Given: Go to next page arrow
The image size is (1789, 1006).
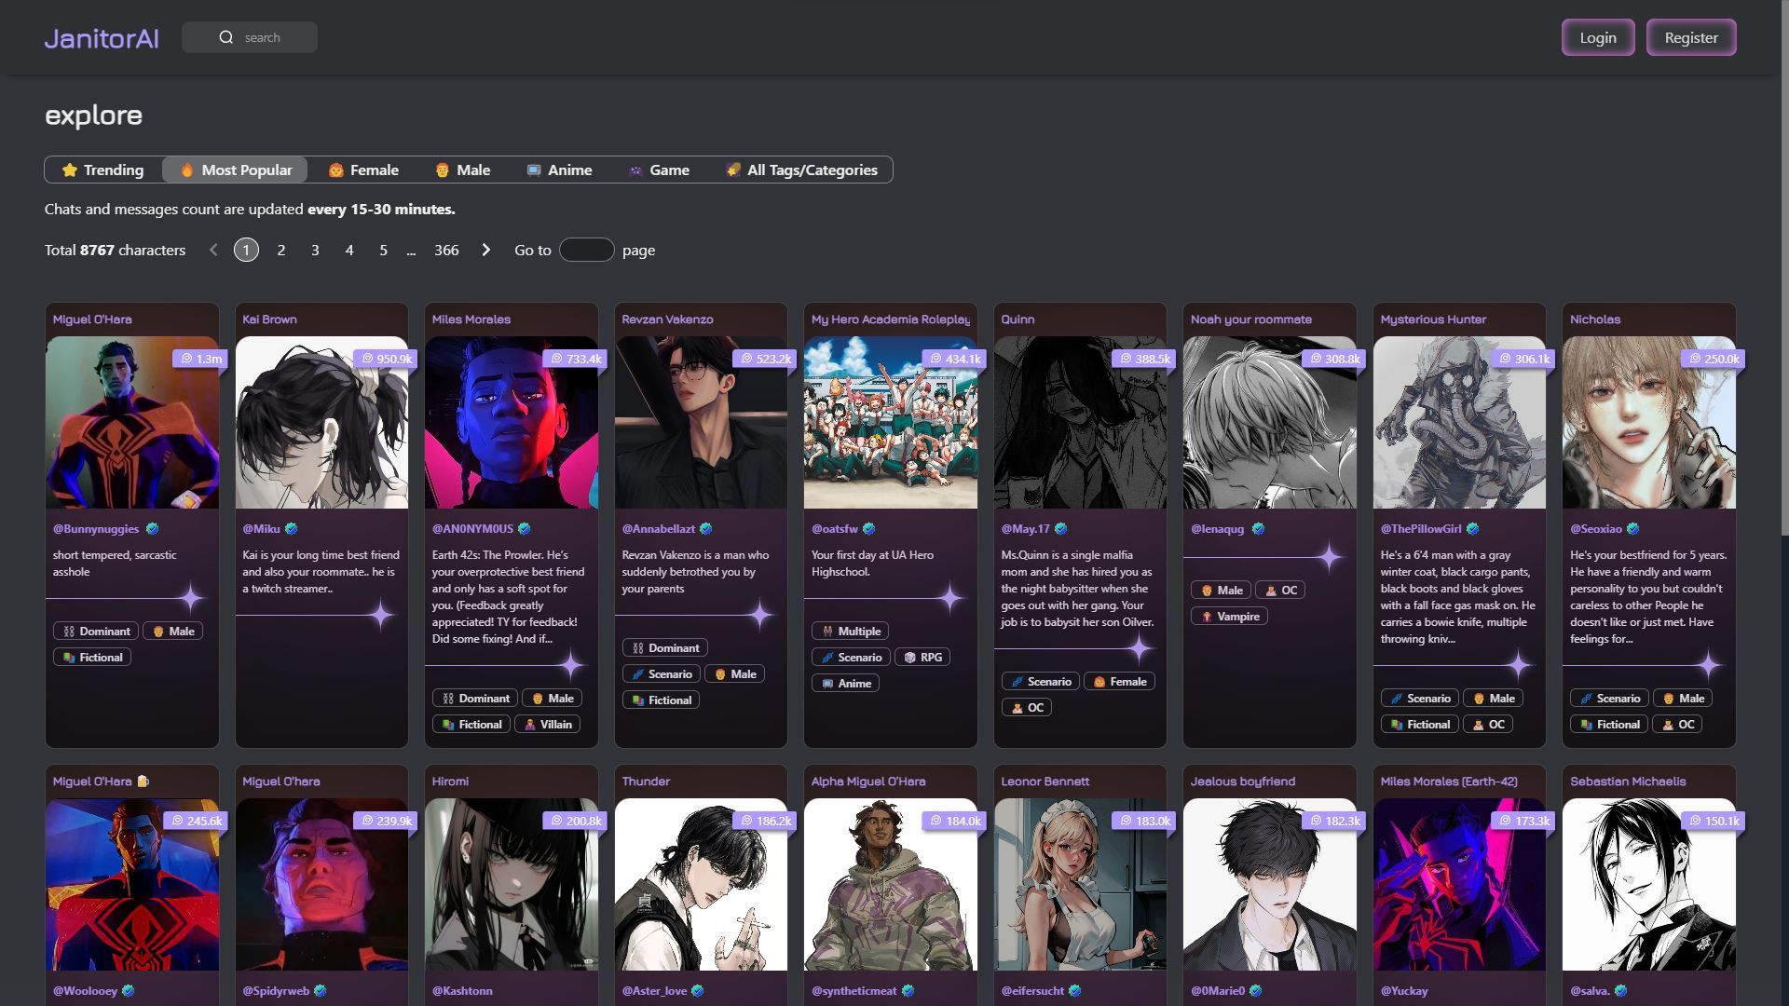Looking at the screenshot, I should tap(485, 250).
